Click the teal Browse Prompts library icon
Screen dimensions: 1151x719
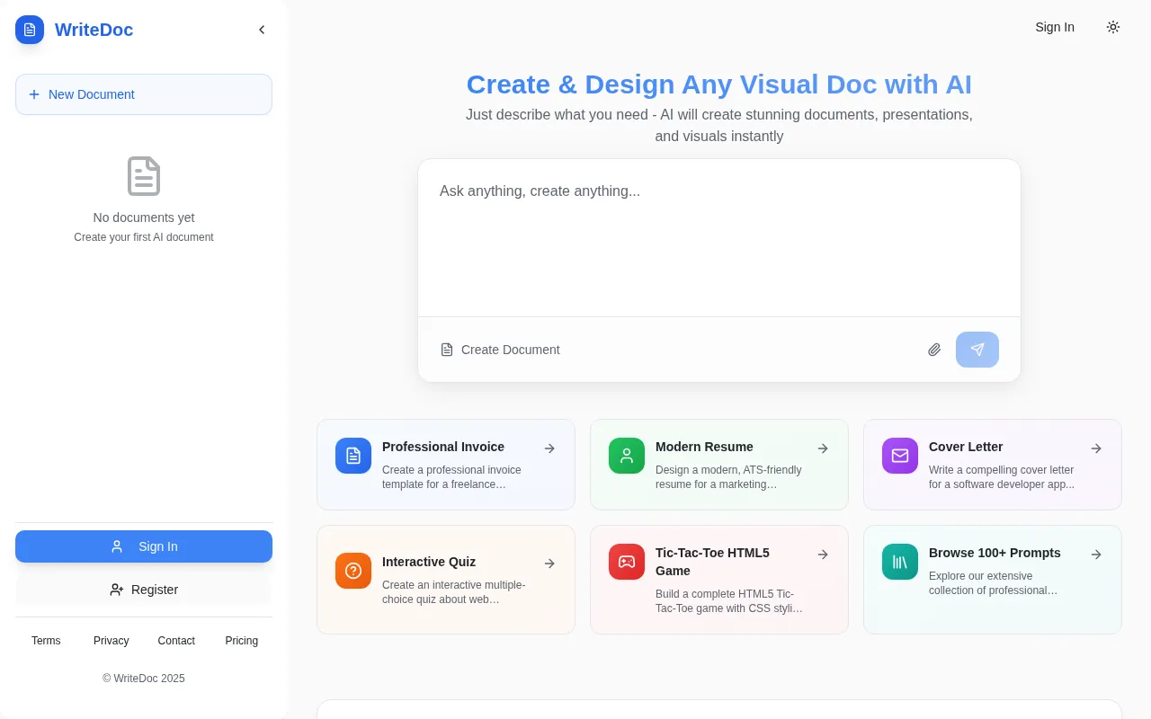tap(900, 562)
